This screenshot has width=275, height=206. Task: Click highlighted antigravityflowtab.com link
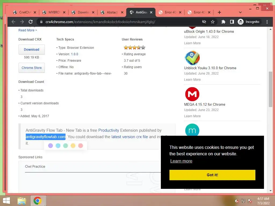(x=46, y=137)
